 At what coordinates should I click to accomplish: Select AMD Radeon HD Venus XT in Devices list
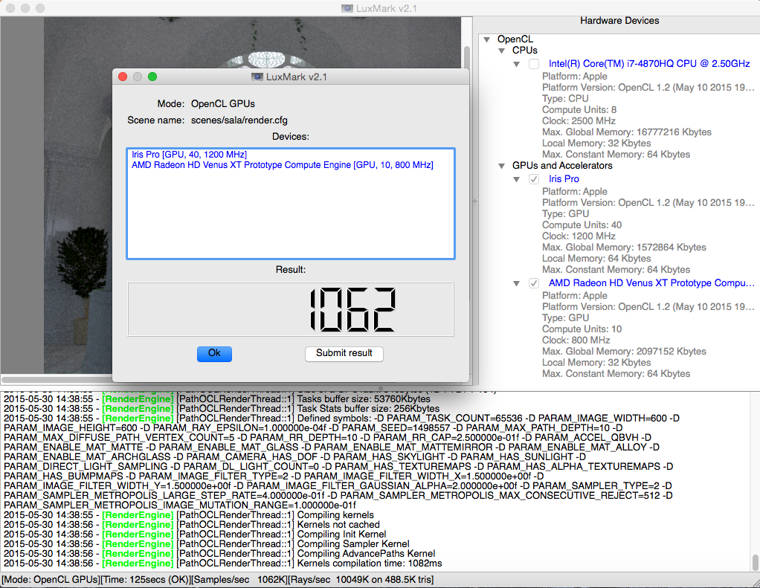click(283, 165)
